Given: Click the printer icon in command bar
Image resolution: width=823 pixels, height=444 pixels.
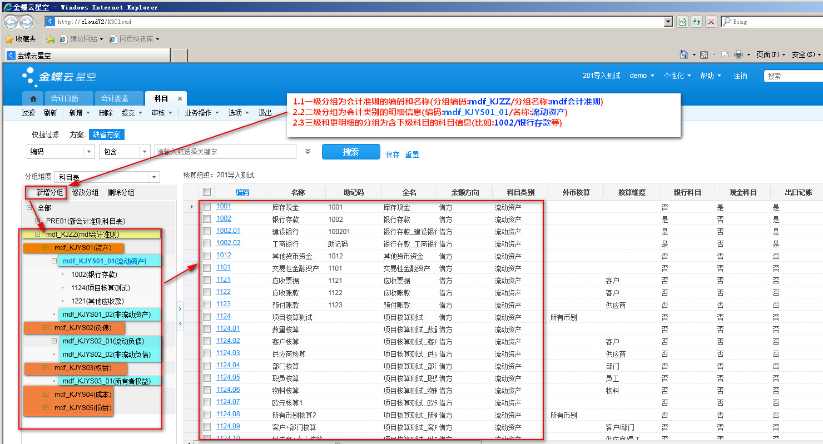Looking at the screenshot, I should click(x=738, y=54).
